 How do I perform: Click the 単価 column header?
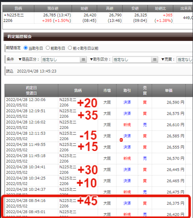click(x=169, y=90)
